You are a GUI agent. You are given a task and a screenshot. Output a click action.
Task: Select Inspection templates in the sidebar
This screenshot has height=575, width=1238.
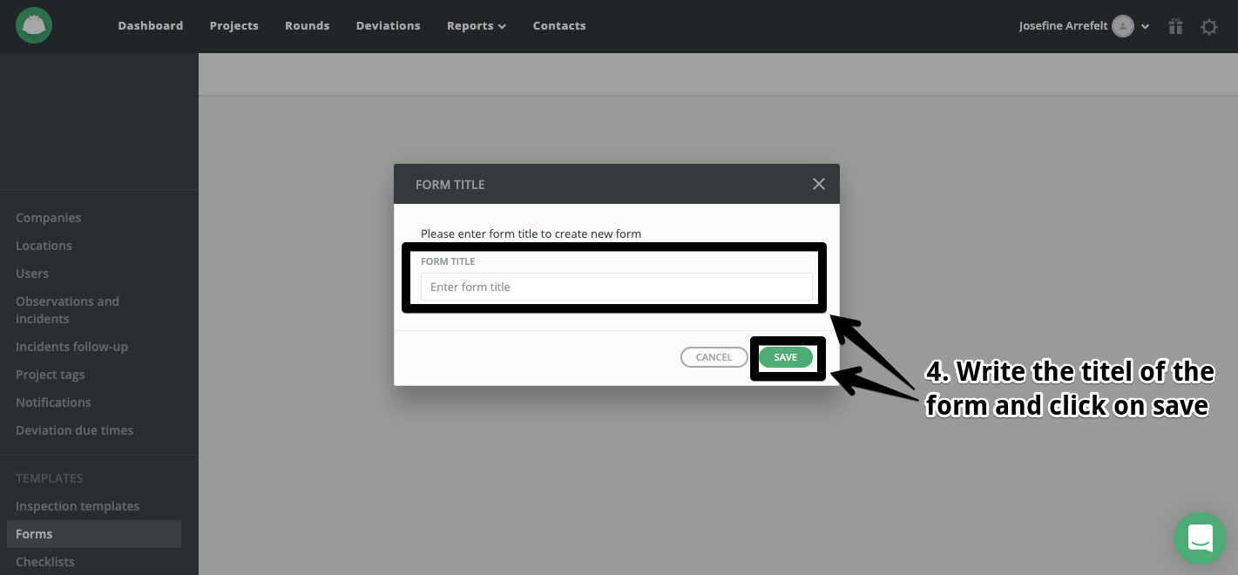[78, 506]
